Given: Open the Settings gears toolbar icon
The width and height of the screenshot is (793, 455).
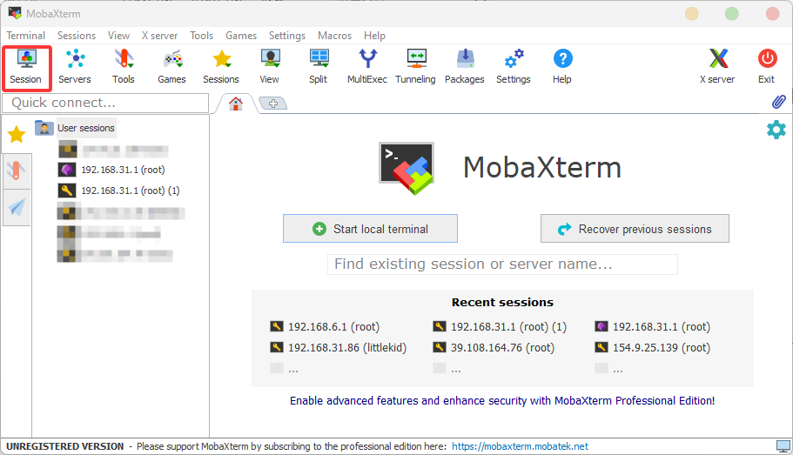Looking at the screenshot, I should (514, 68).
